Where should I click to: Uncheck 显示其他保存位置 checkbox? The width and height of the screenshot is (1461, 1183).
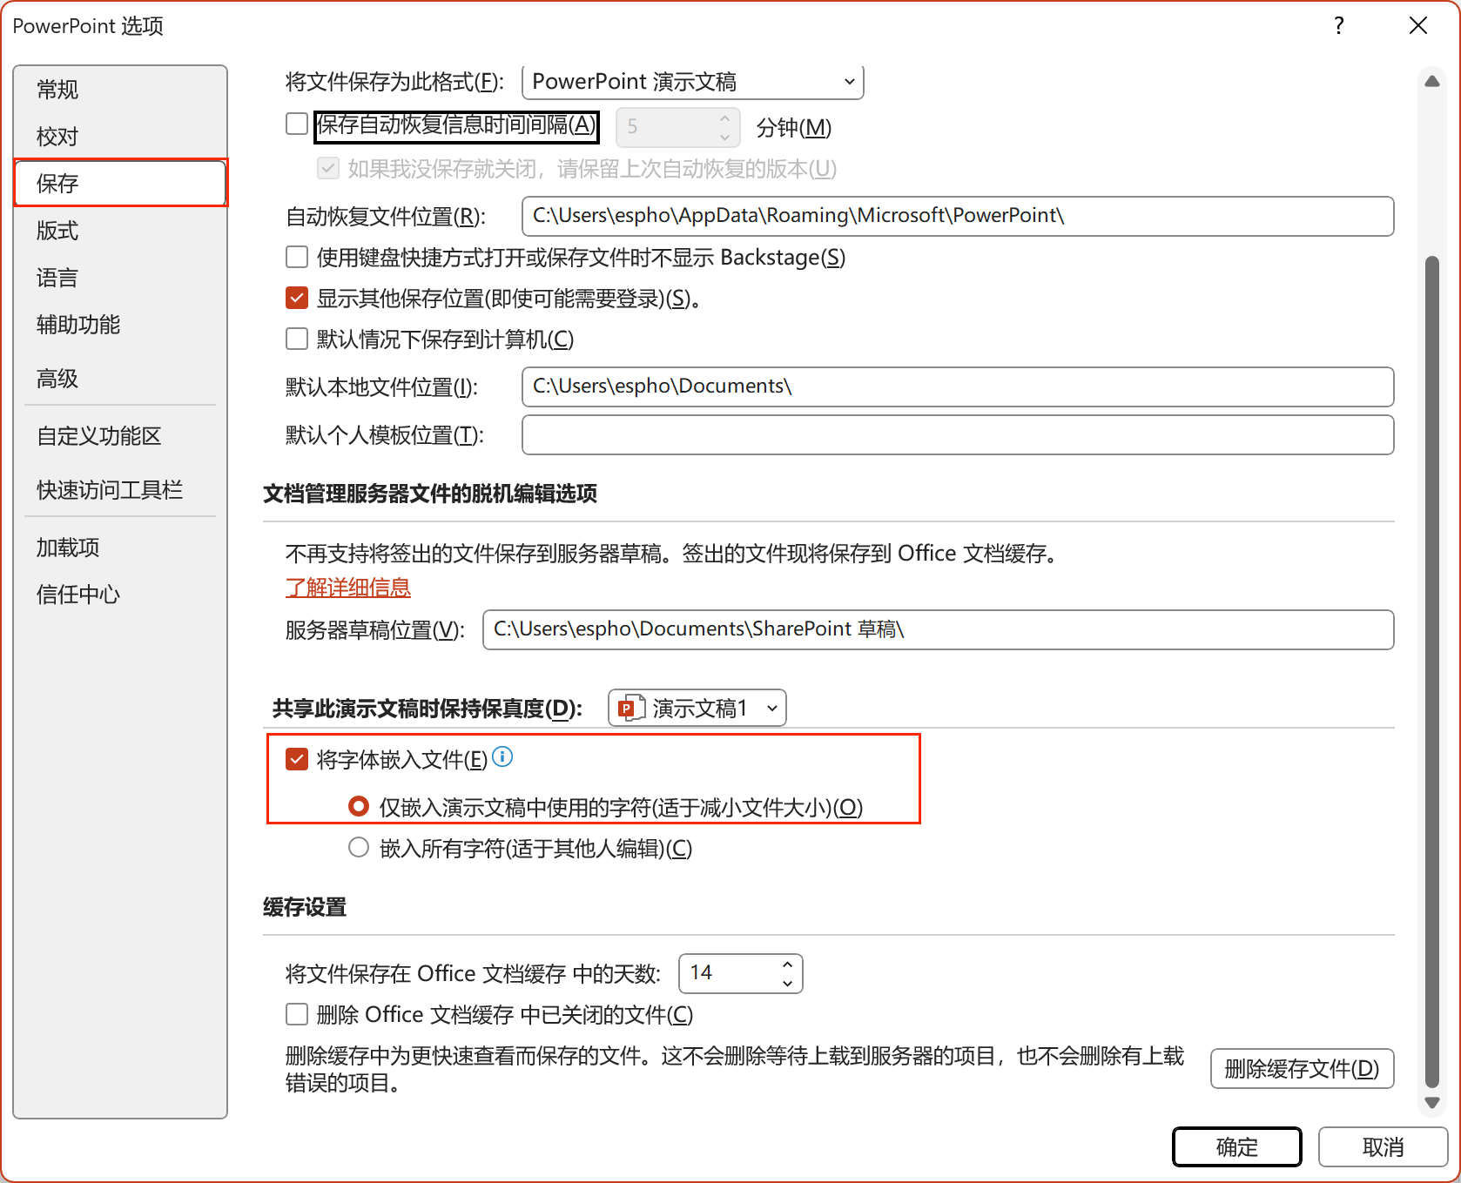[x=297, y=298]
